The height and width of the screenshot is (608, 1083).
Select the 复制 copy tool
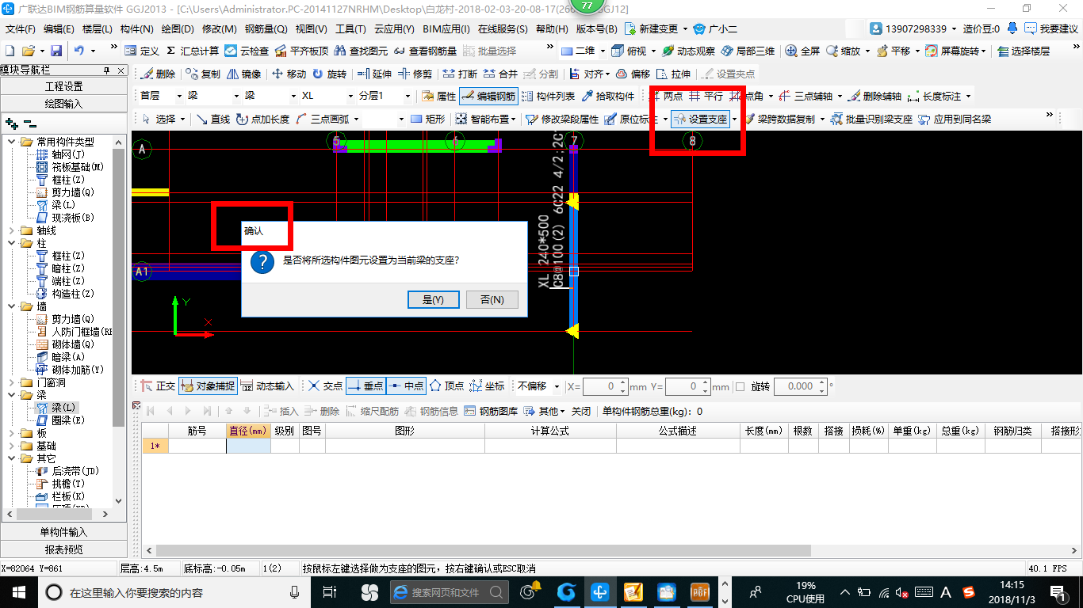coord(203,74)
